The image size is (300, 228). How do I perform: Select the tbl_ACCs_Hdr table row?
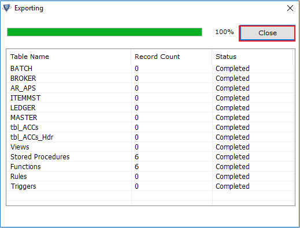(x=150, y=137)
